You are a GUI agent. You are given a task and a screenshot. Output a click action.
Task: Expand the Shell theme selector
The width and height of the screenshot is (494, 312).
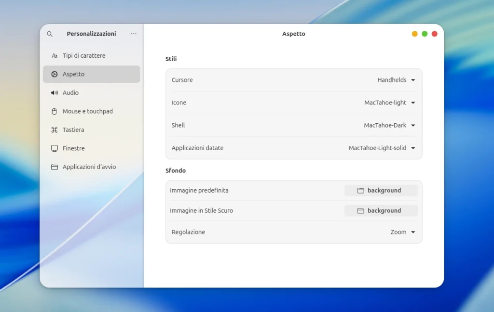(389, 125)
